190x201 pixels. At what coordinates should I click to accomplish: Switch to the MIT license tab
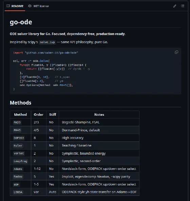click(38, 6)
